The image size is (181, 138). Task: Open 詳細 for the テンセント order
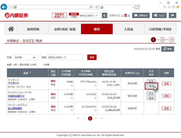(x=166, y=83)
